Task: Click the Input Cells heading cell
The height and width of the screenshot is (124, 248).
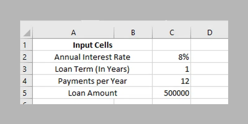Action: pyautogui.click(x=92, y=45)
